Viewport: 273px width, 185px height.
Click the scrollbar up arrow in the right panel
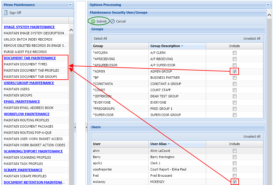tap(269, 14)
